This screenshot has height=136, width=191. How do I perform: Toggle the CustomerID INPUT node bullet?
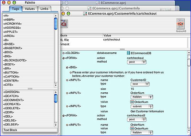coord(67,80)
